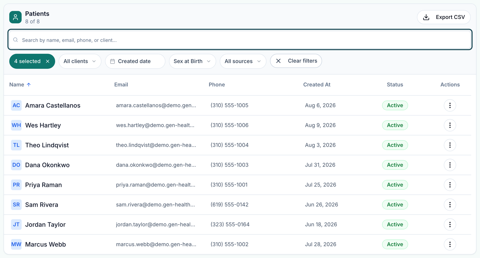Open actions menu for Wes Hartley
The image size is (480, 258).
click(x=450, y=125)
